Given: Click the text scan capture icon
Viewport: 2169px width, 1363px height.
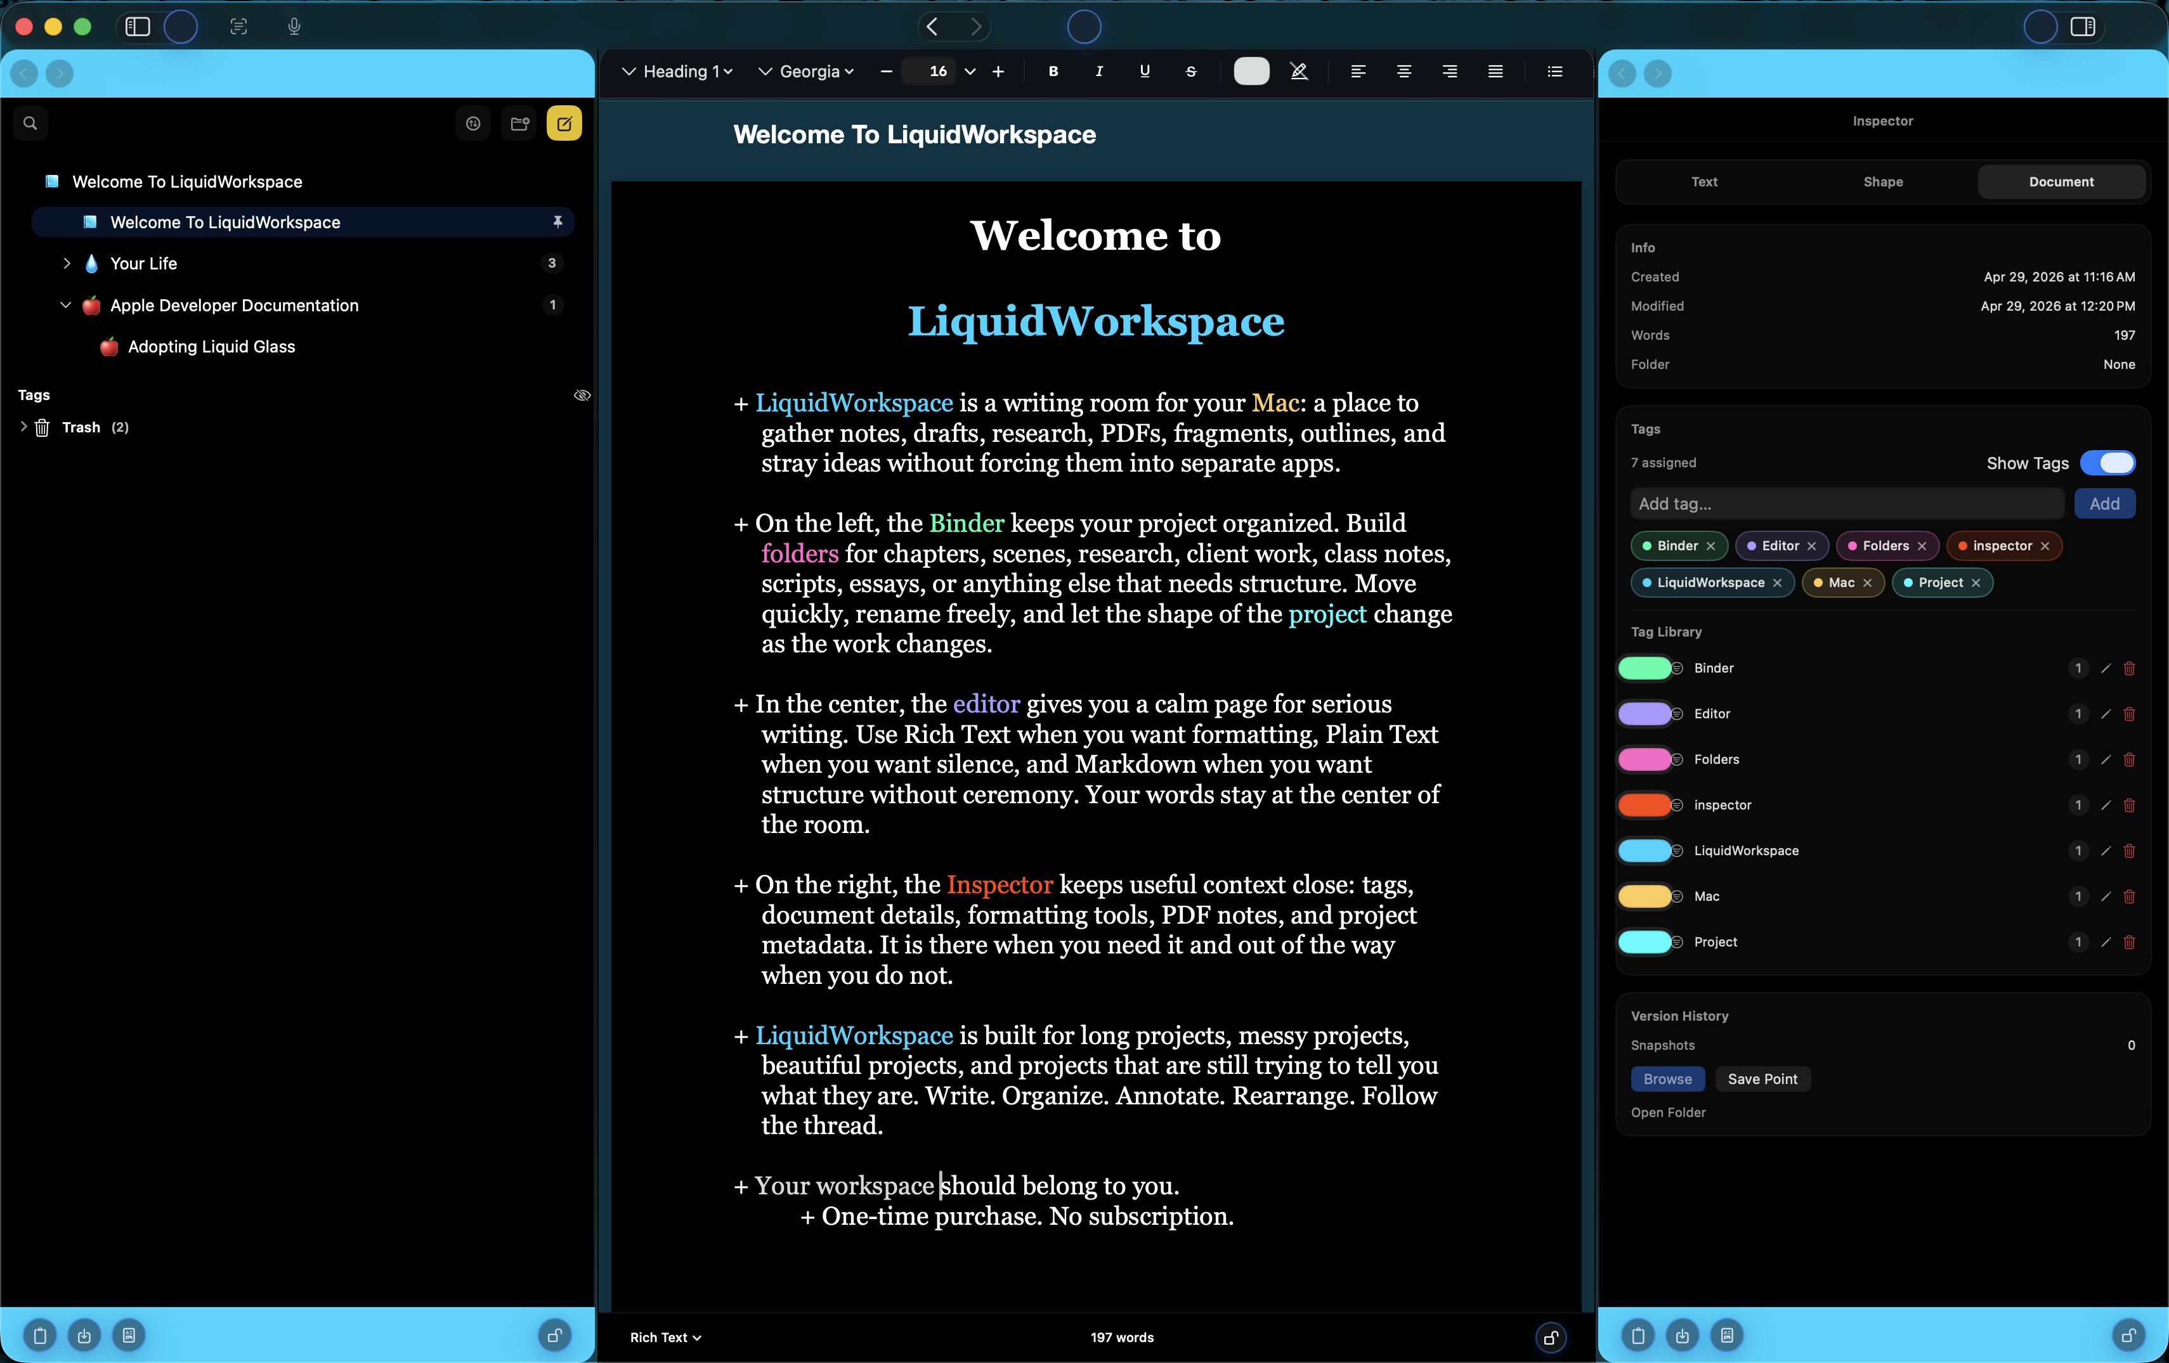Looking at the screenshot, I should (x=238, y=26).
